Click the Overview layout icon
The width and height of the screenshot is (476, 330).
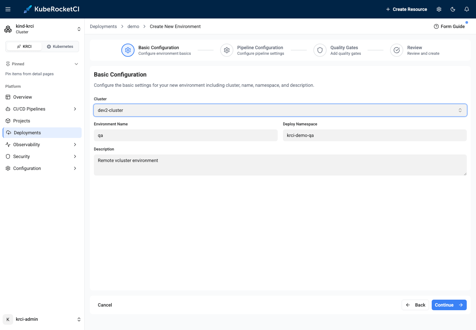point(8,97)
